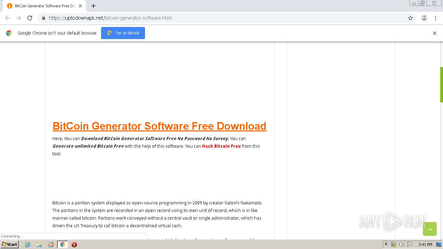Viewport: 443px width, 249px height.
Task: Click the red Hack Bitcoin Free text
Action: tap(221, 146)
